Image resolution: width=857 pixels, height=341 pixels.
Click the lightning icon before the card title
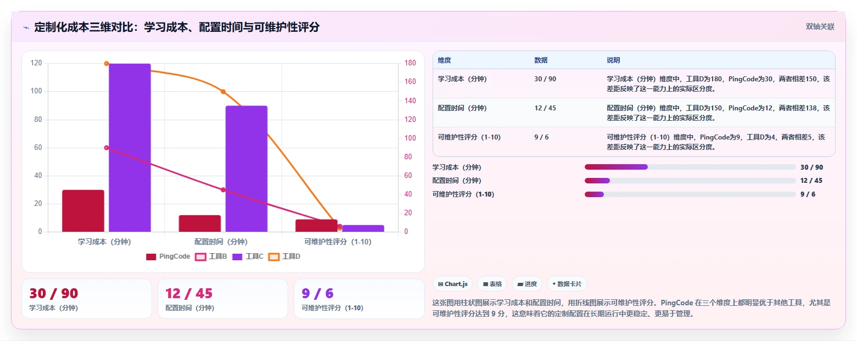click(x=26, y=27)
